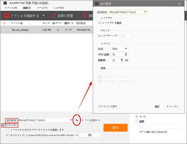Open output settings with the wrench icon
187x144 pixels.
pyautogui.click(x=77, y=120)
